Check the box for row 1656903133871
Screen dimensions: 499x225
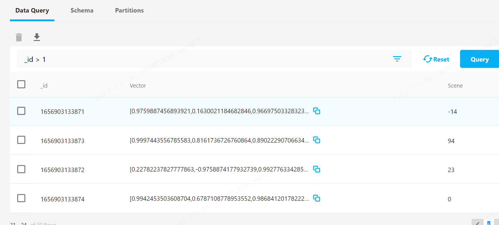[x=21, y=111]
